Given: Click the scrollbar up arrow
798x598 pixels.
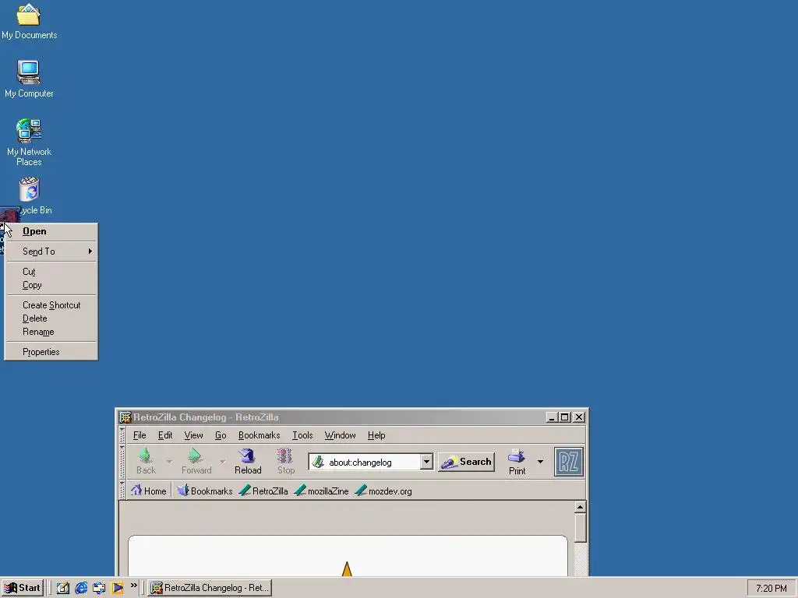Looking at the screenshot, I should tap(580, 507).
